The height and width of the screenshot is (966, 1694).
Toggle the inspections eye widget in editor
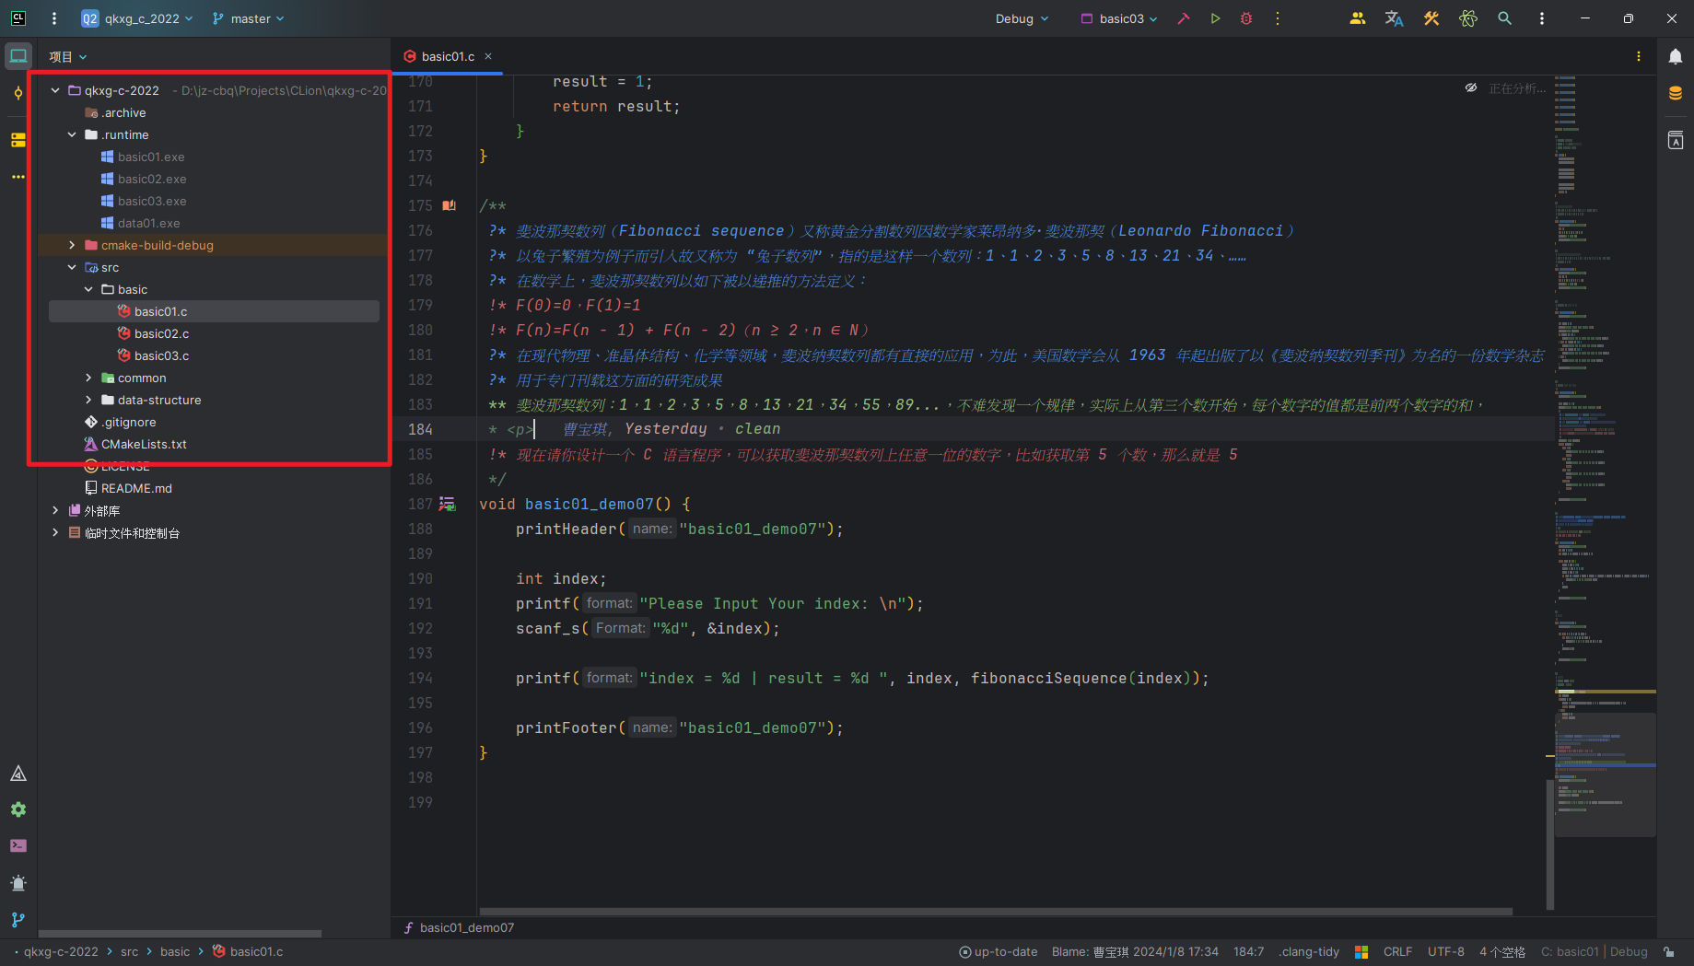[1471, 88]
